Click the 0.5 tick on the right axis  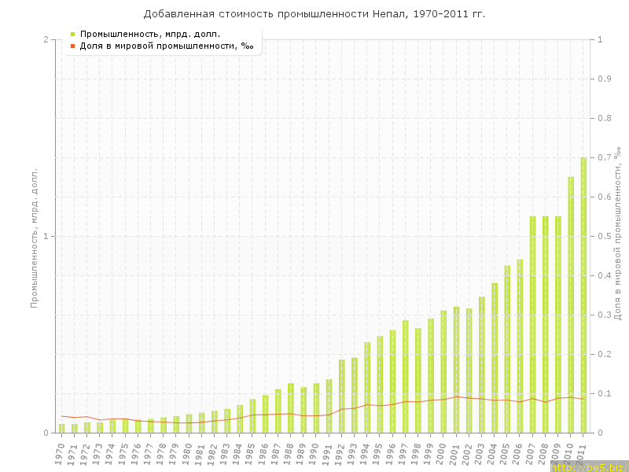click(x=604, y=236)
